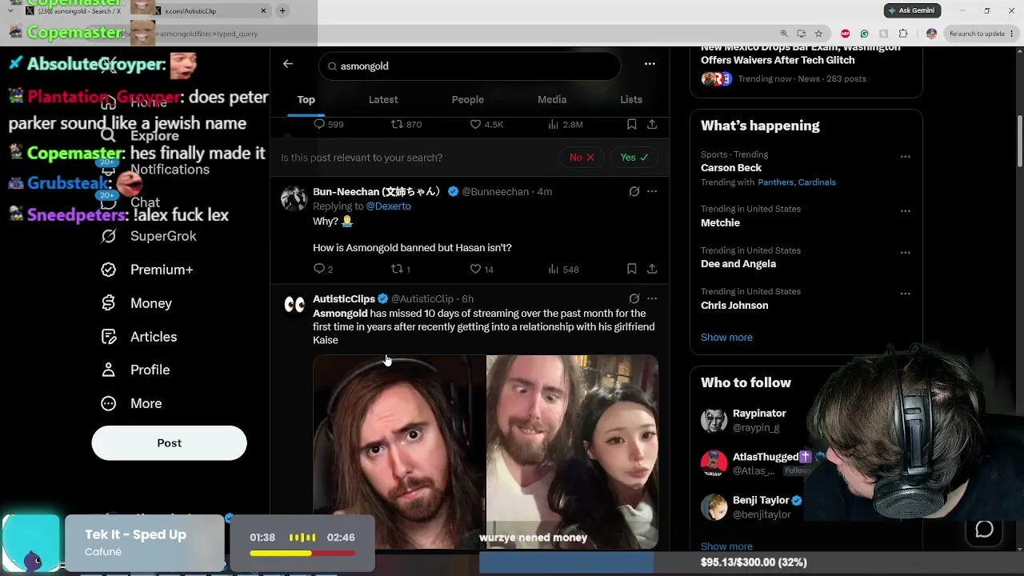Mark the post as not relevant
1024x576 pixels.
[582, 158]
